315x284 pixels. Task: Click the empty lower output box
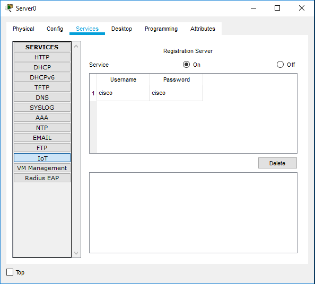coord(193,213)
